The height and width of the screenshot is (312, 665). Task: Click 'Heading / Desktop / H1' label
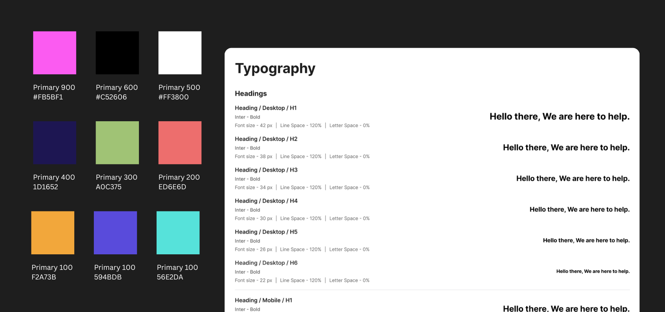266,108
